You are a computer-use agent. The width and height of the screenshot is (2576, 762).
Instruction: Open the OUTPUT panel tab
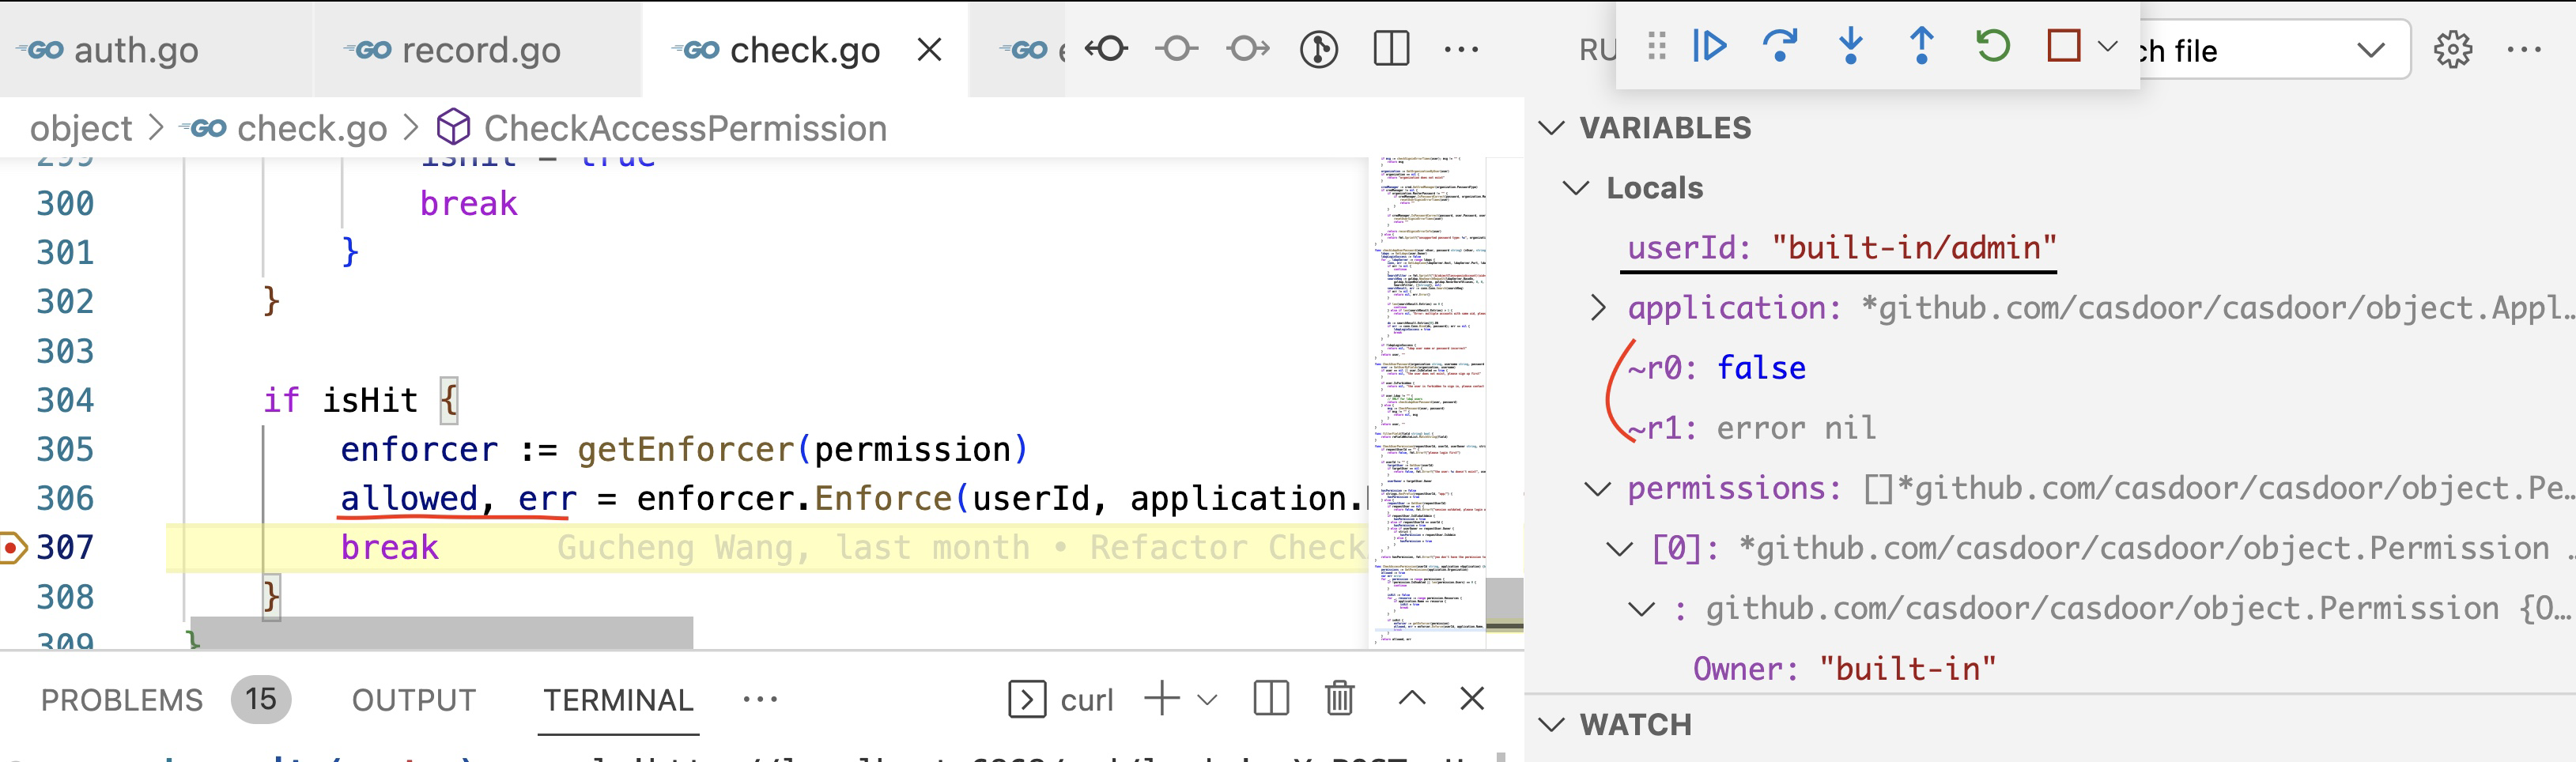coord(414,700)
